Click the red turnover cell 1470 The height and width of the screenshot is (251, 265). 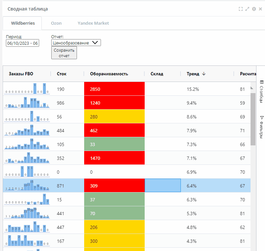tap(114, 158)
